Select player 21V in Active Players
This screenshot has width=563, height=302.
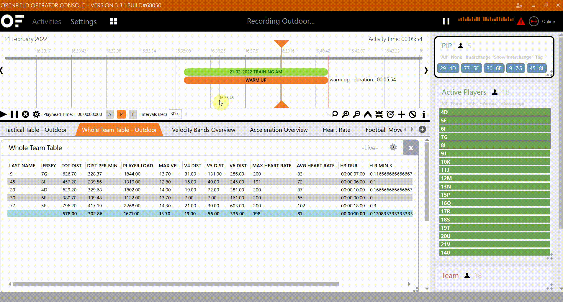pyautogui.click(x=494, y=244)
